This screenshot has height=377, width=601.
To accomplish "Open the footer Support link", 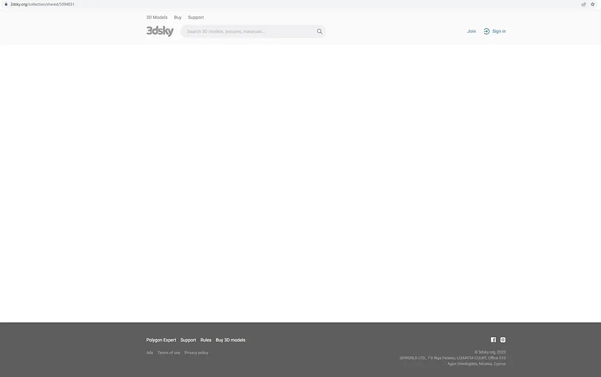I will click(x=188, y=340).
